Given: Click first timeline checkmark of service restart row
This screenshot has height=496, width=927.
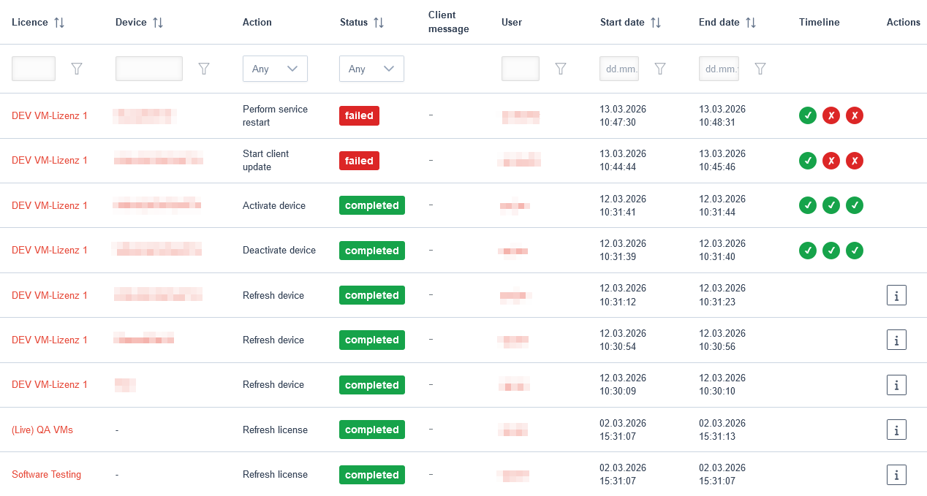Looking at the screenshot, I should point(807,115).
